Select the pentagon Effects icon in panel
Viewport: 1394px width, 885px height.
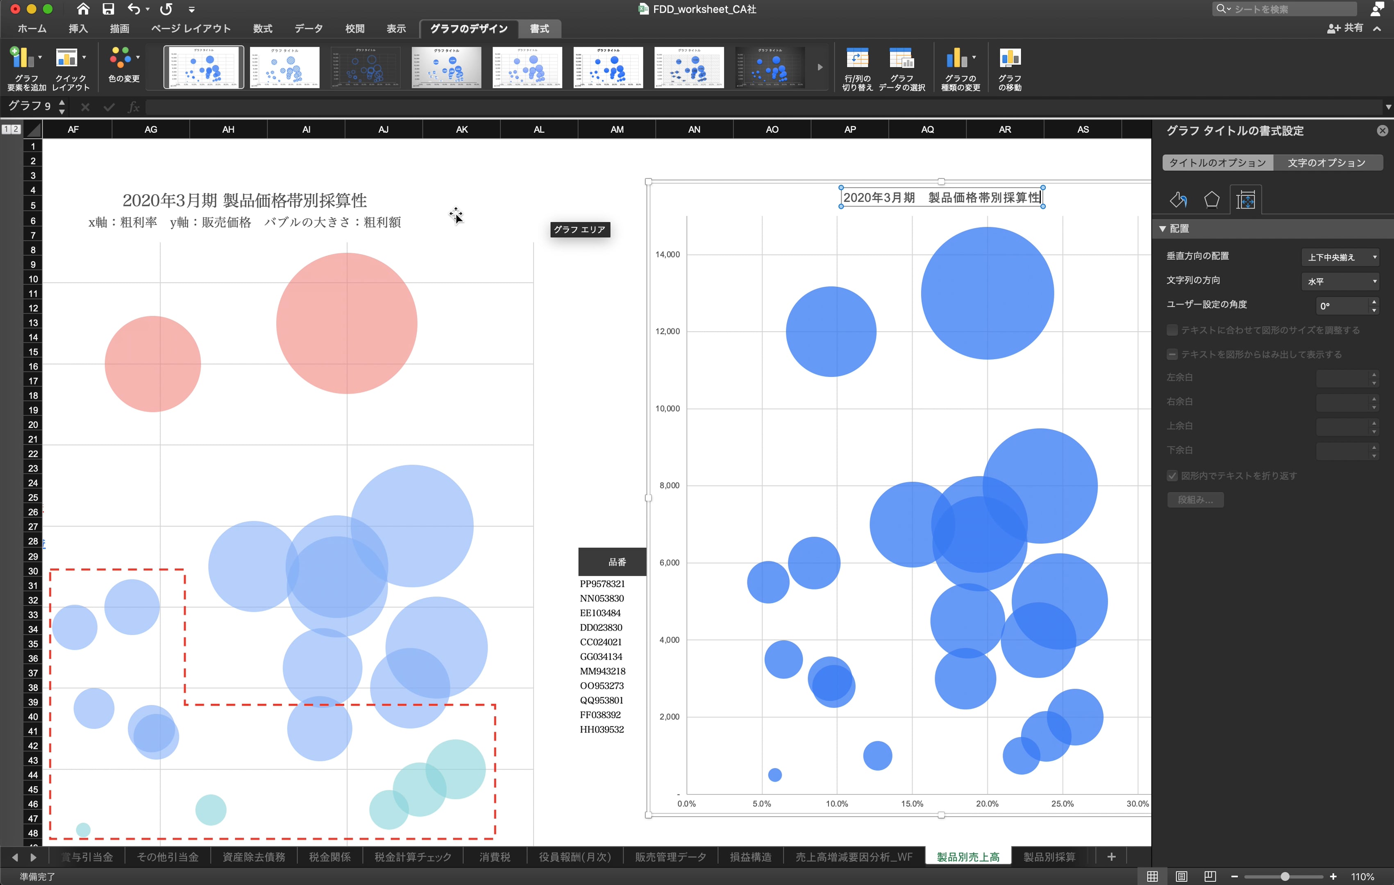click(1212, 200)
